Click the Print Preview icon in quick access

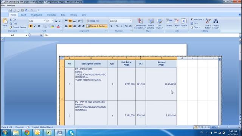point(22,10)
